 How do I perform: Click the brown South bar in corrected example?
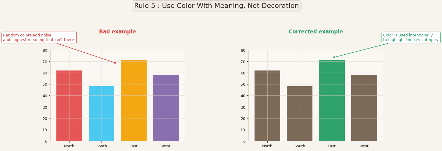[x=300, y=114]
